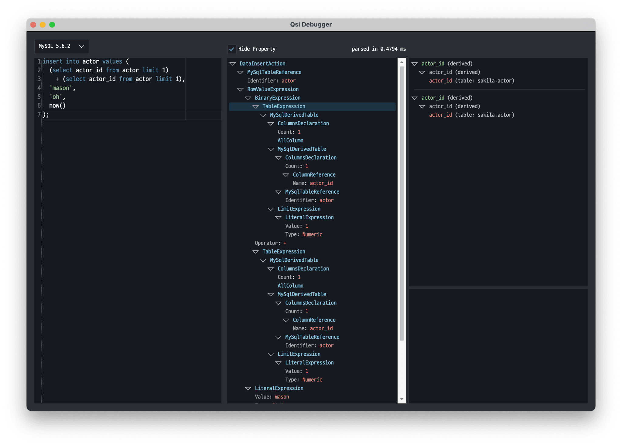This screenshot has width=622, height=446.
Task: Collapse the first LimitExpression node triangle
Action: [x=271, y=209]
